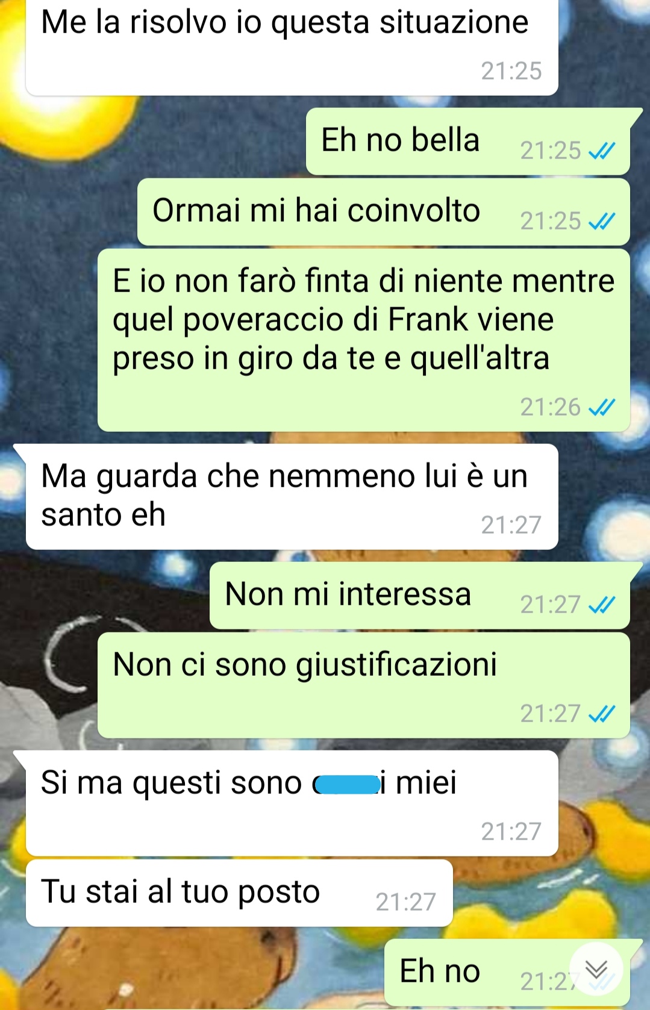Select the 'Non ci sono giustificazioni' message
This screenshot has height=1010, width=650.
(x=364, y=685)
